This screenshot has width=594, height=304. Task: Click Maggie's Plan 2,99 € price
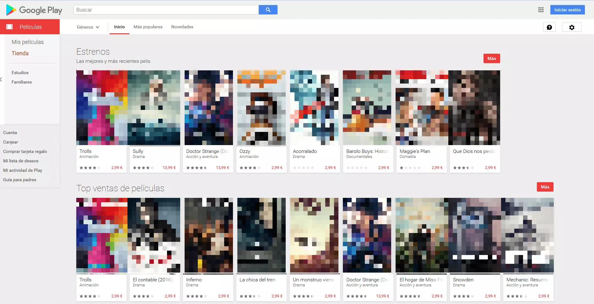point(437,168)
